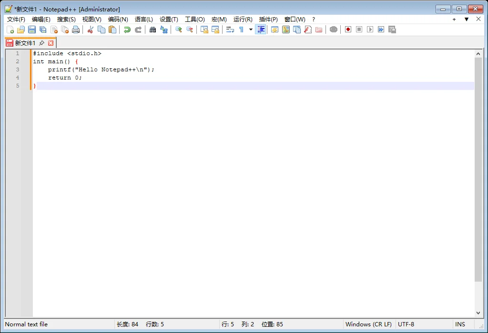The image size is (488, 333).
Task: Paste from clipboard using the Paste icon
Action: click(112, 29)
